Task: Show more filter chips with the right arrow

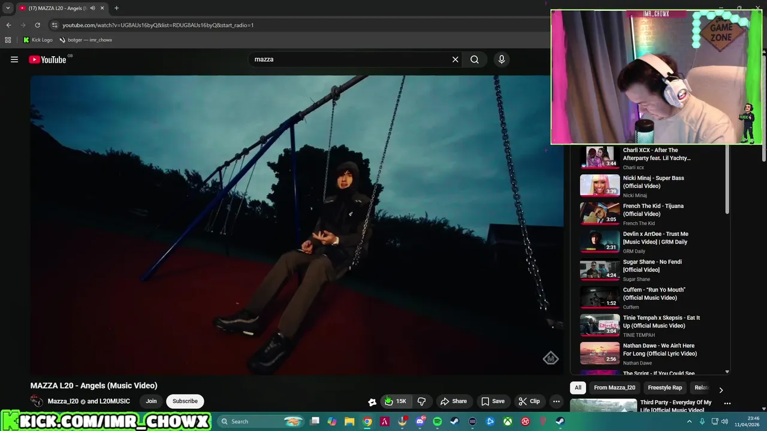Action: coord(721,389)
